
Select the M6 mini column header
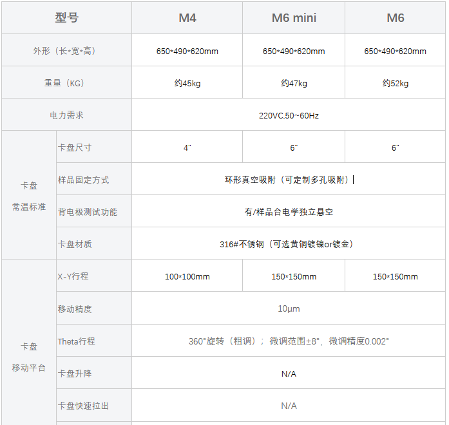pos(294,18)
